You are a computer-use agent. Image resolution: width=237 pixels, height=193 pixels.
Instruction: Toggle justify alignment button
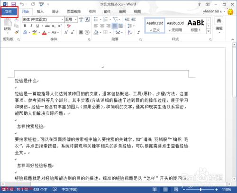coord(115,26)
